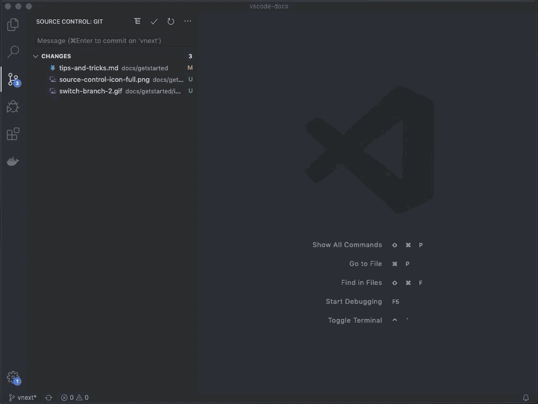Click the CHANGES section heading text
Viewport: 538px width, 404px height.
pyautogui.click(x=56, y=56)
